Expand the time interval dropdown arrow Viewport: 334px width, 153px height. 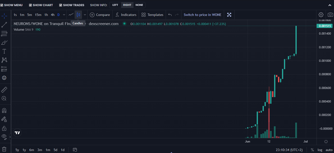coord(64,15)
